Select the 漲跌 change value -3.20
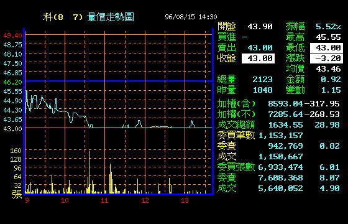This screenshot has width=348, height=224. coord(326,58)
